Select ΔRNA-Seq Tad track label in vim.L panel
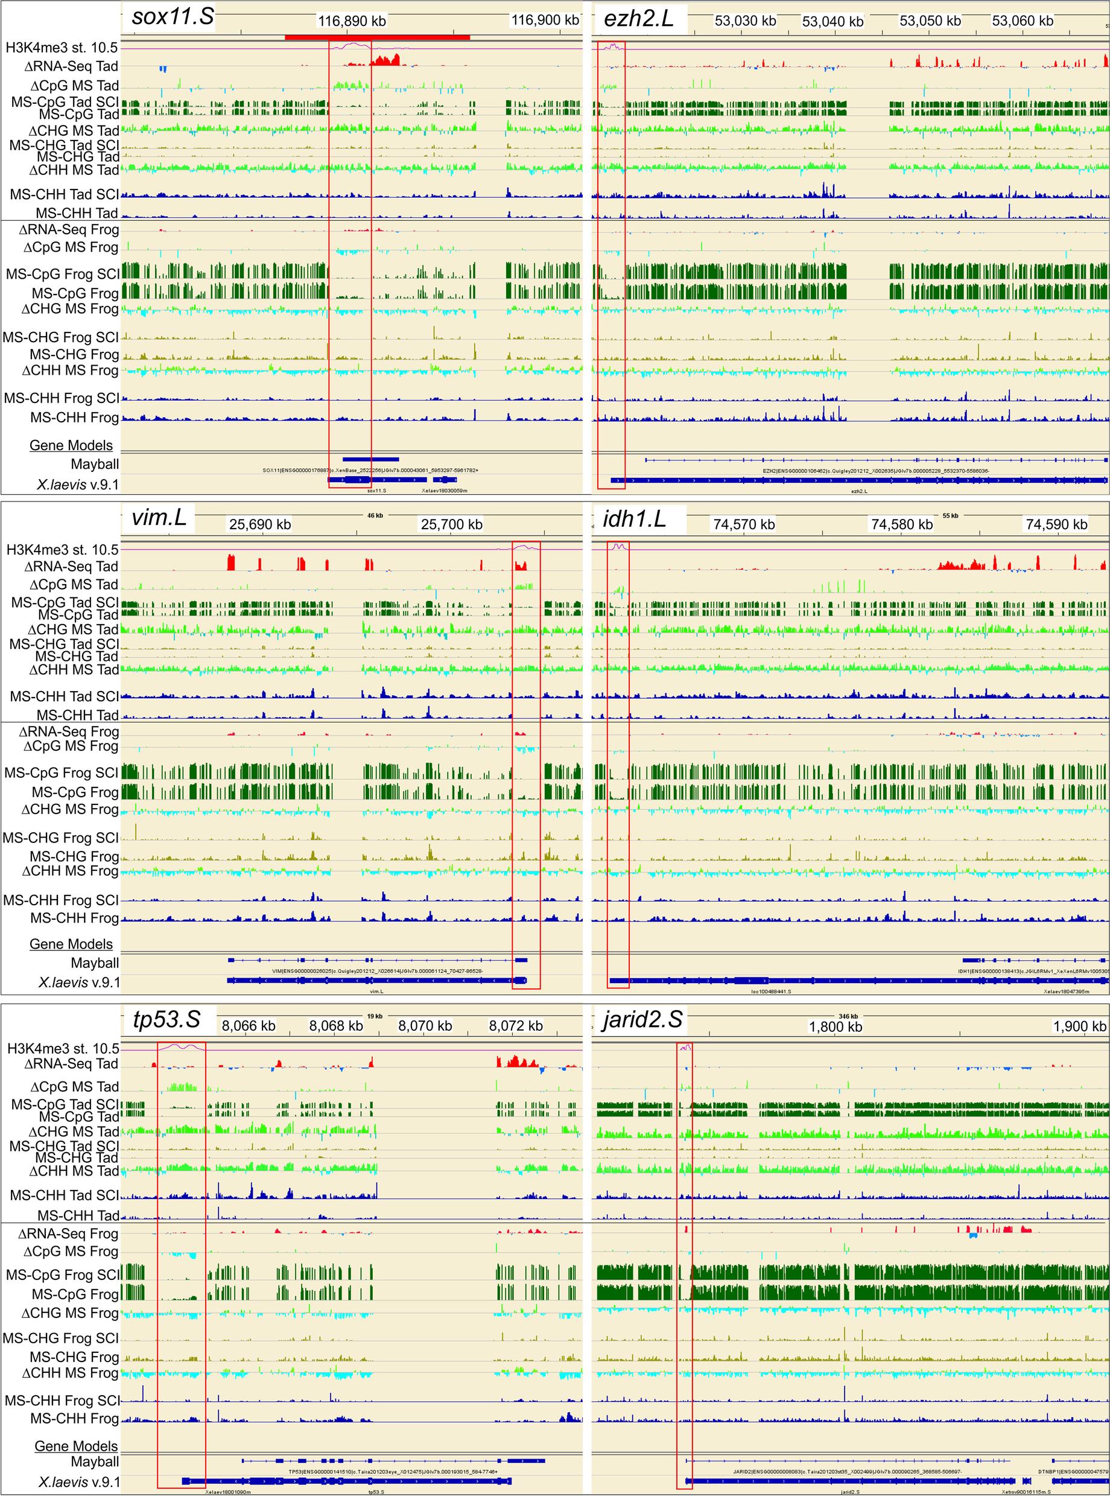The height and width of the screenshot is (1496, 1110). tap(69, 567)
